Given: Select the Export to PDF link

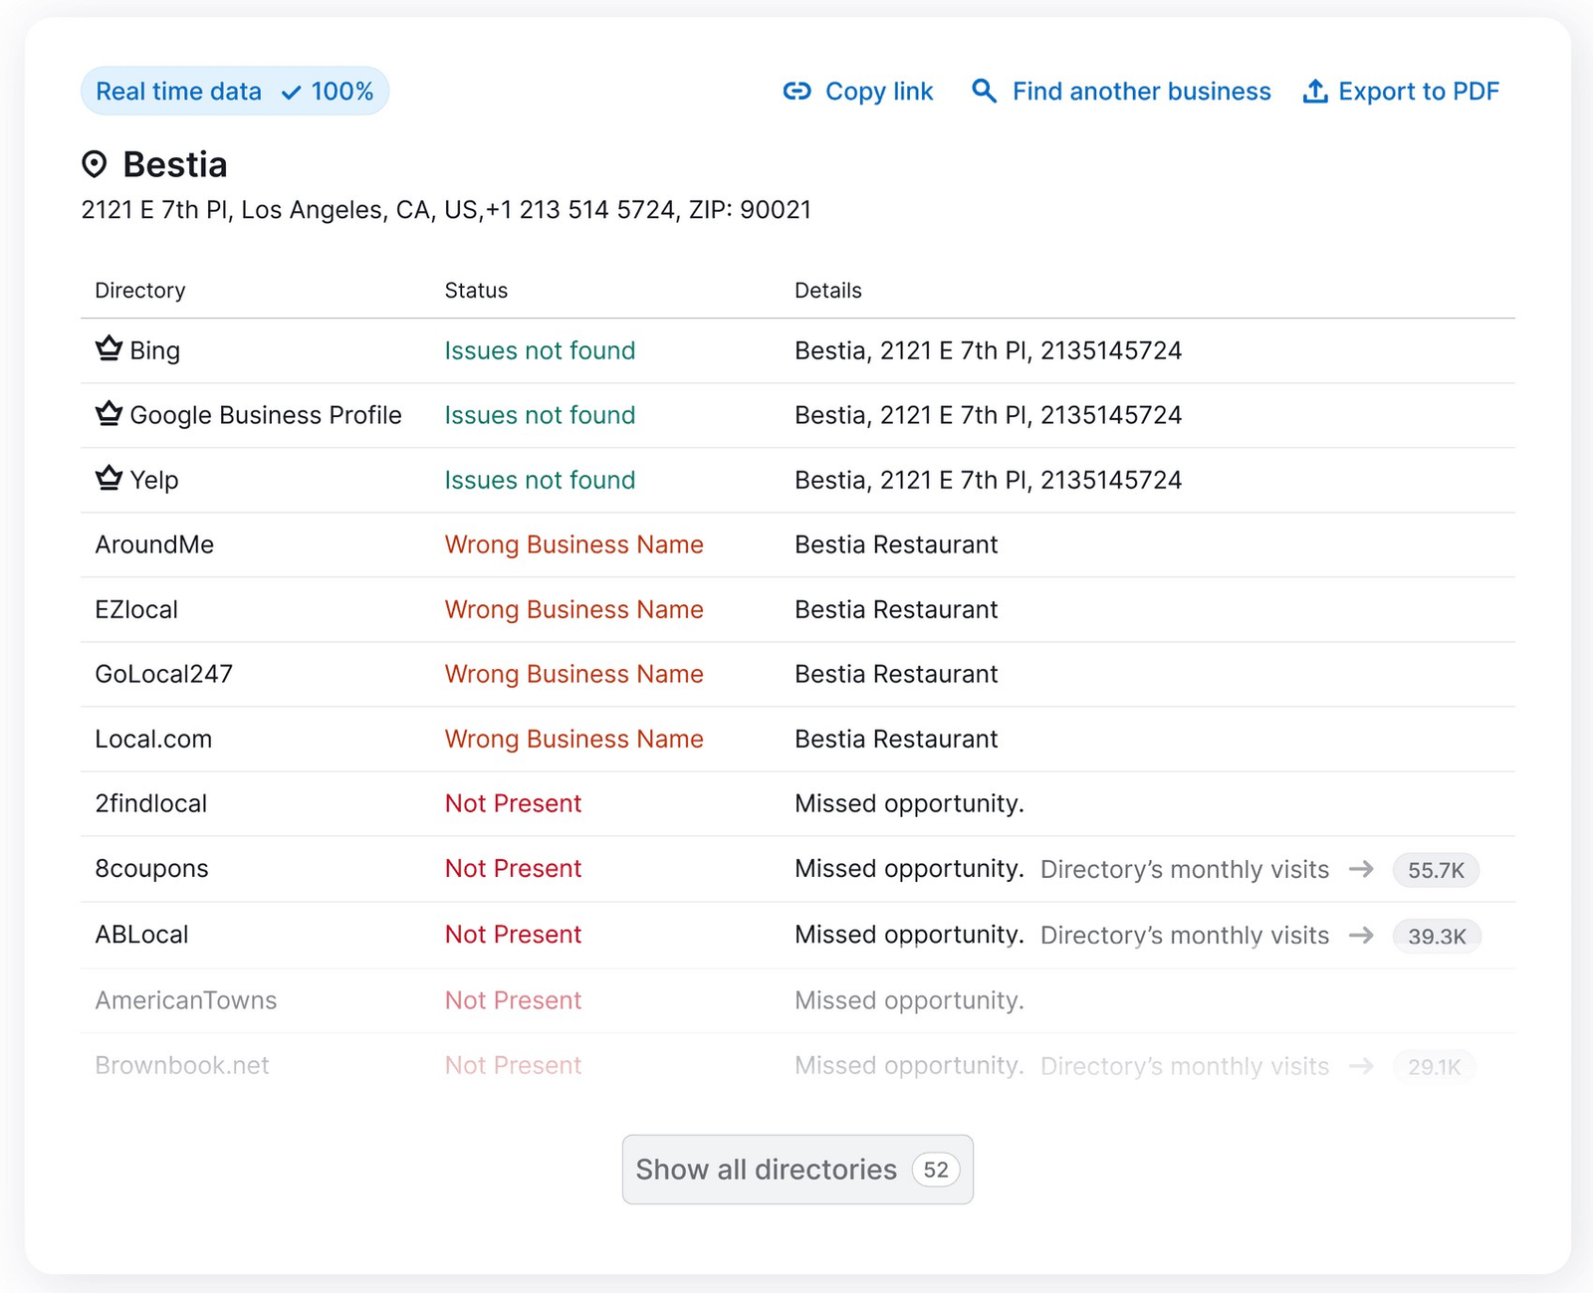Looking at the screenshot, I should (1418, 92).
